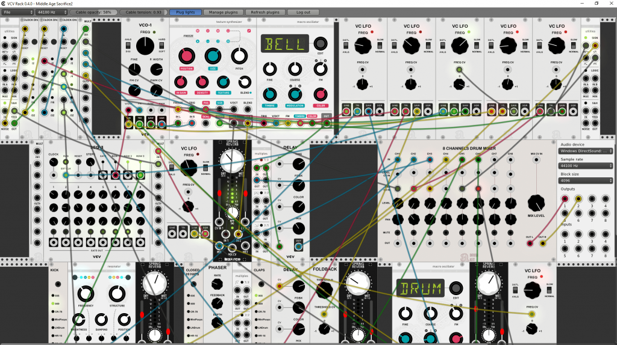Click the texture synthesizer SIZE knob
The width and height of the screenshot is (617, 345).
(213, 56)
